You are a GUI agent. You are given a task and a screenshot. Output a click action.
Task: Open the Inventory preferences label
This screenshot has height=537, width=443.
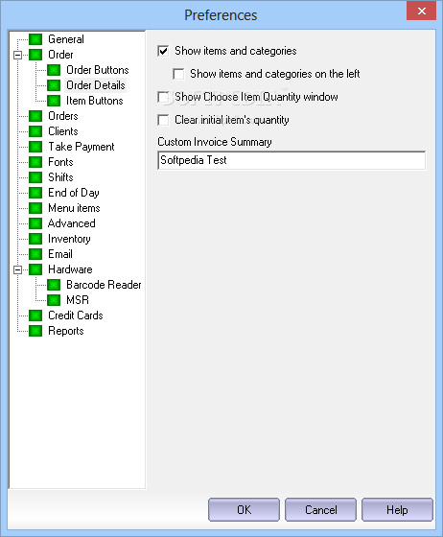(x=69, y=239)
